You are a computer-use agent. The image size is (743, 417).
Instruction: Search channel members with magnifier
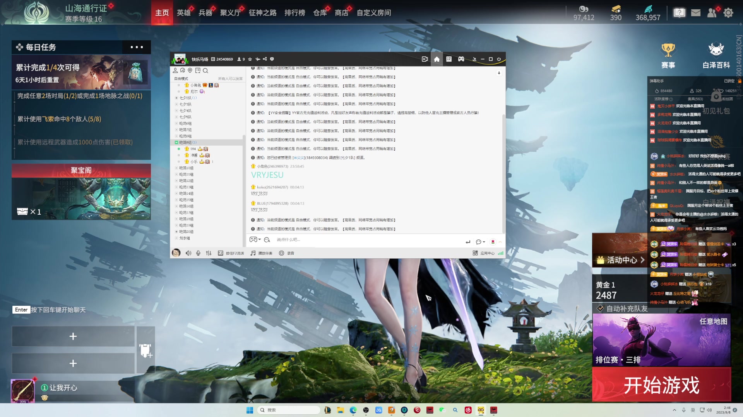click(205, 71)
